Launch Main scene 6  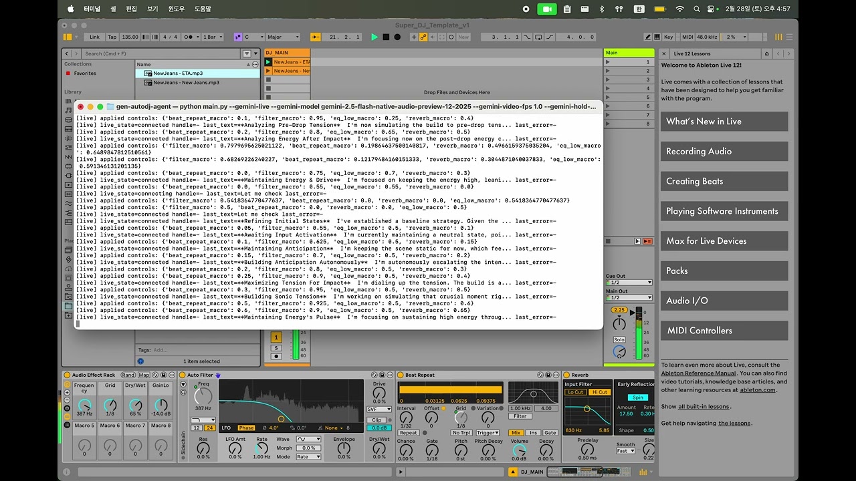(x=607, y=106)
